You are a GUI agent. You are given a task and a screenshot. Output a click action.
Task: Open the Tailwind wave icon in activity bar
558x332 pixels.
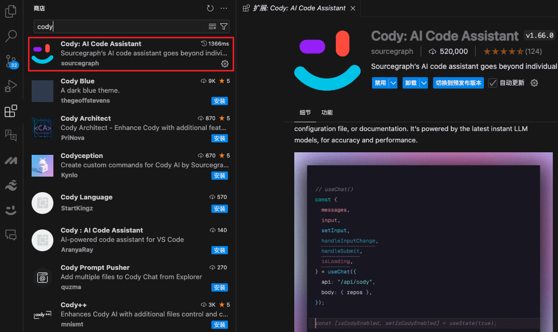click(11, 185)
